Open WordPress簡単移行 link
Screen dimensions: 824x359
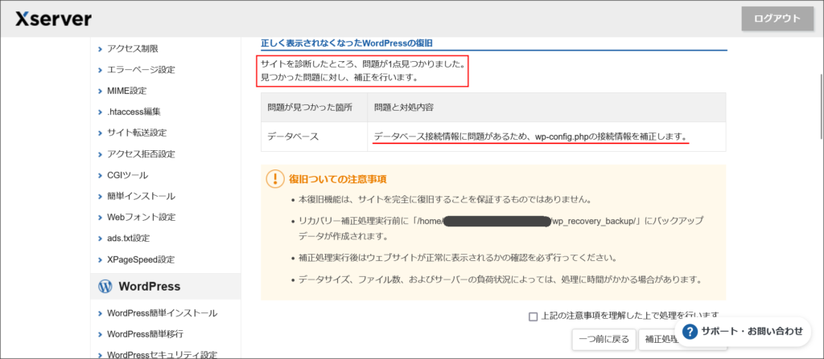pyautogui.click(x=145, y=334)
